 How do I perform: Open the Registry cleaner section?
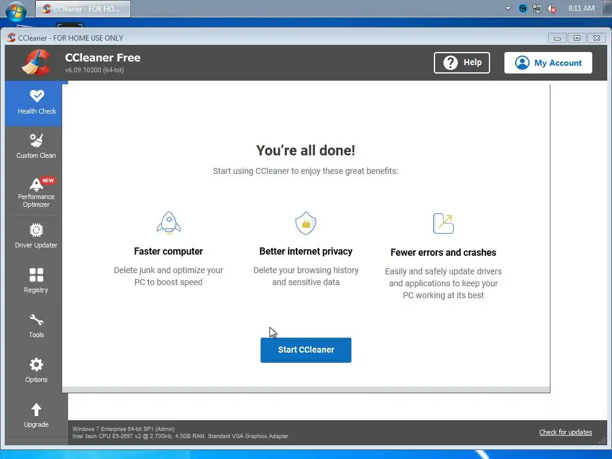point(36,280)
